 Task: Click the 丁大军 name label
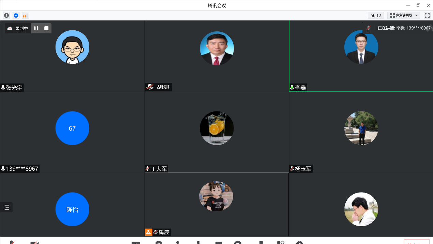pyautogui.click(x=159, y=169)
